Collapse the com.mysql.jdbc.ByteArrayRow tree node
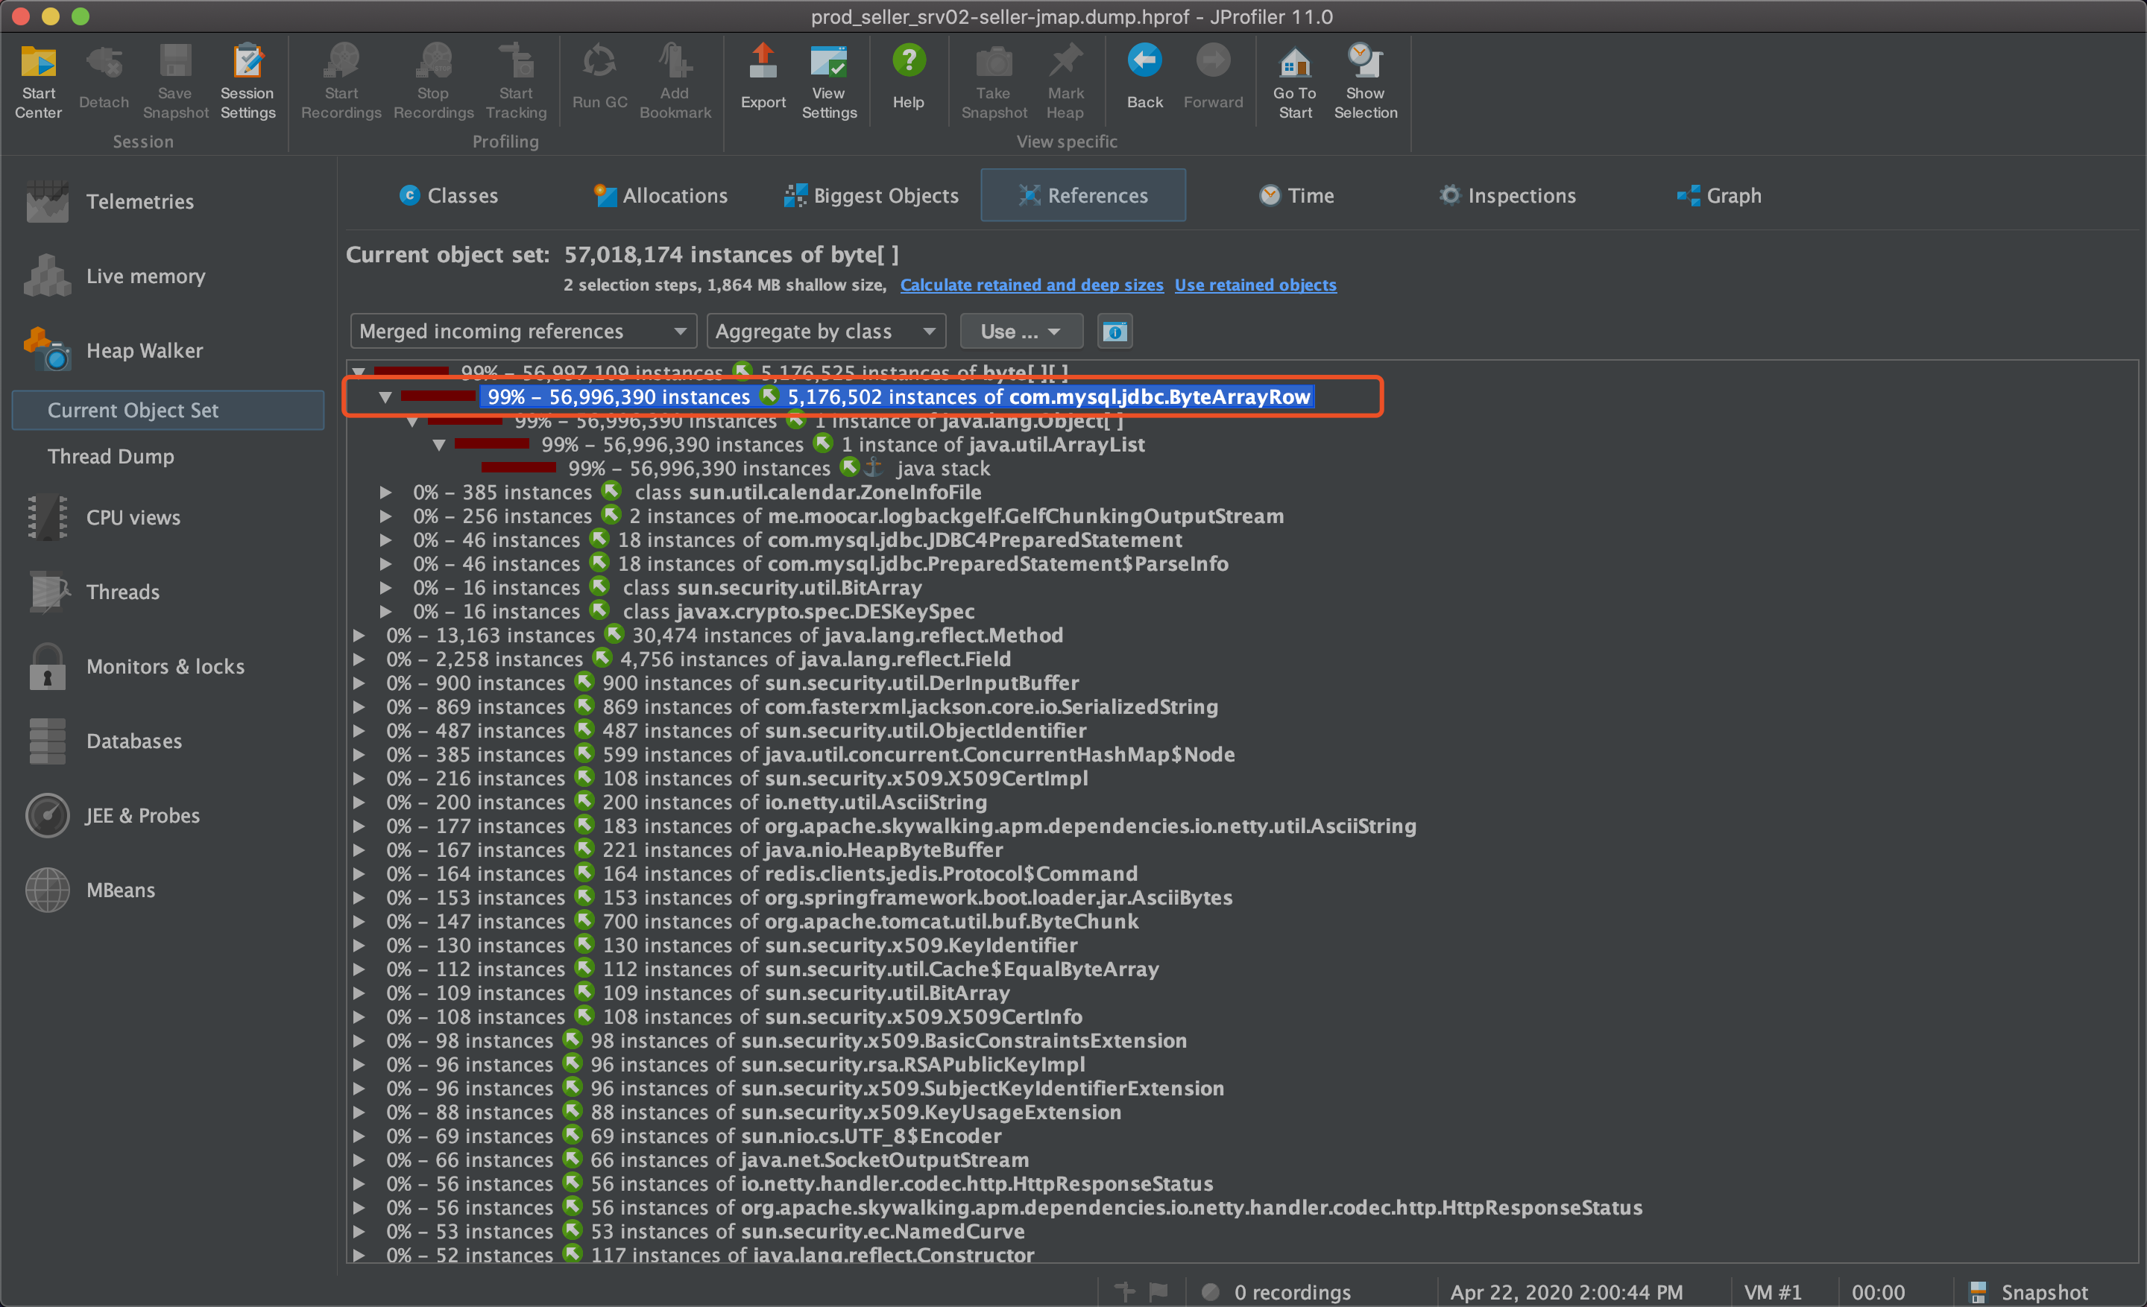 click(385, 397)
